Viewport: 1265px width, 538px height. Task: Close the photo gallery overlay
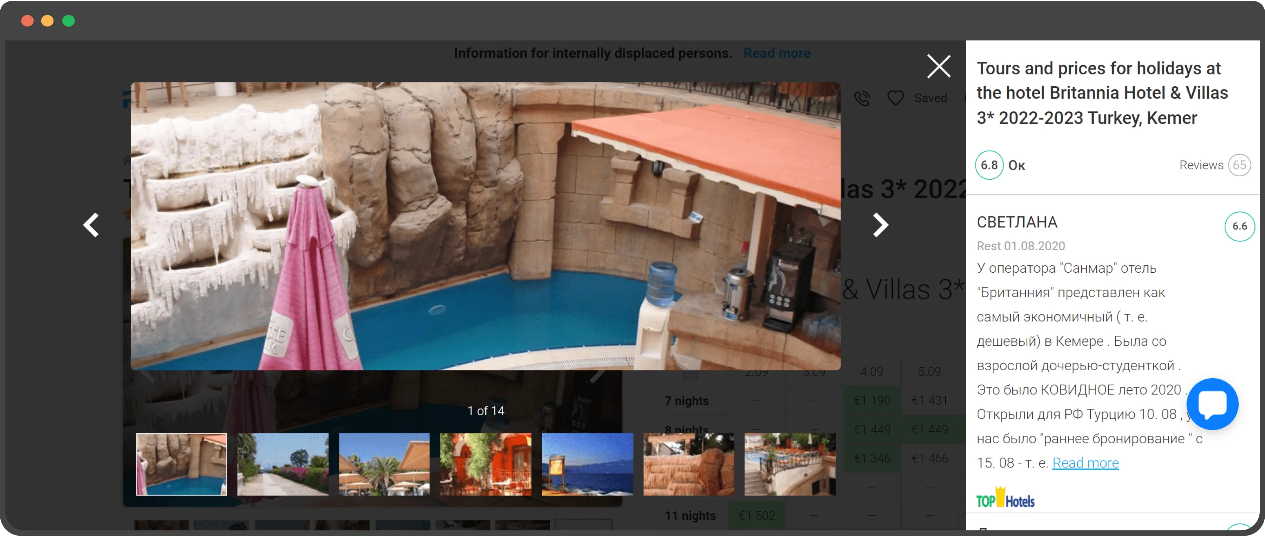[x=939, y=66]
